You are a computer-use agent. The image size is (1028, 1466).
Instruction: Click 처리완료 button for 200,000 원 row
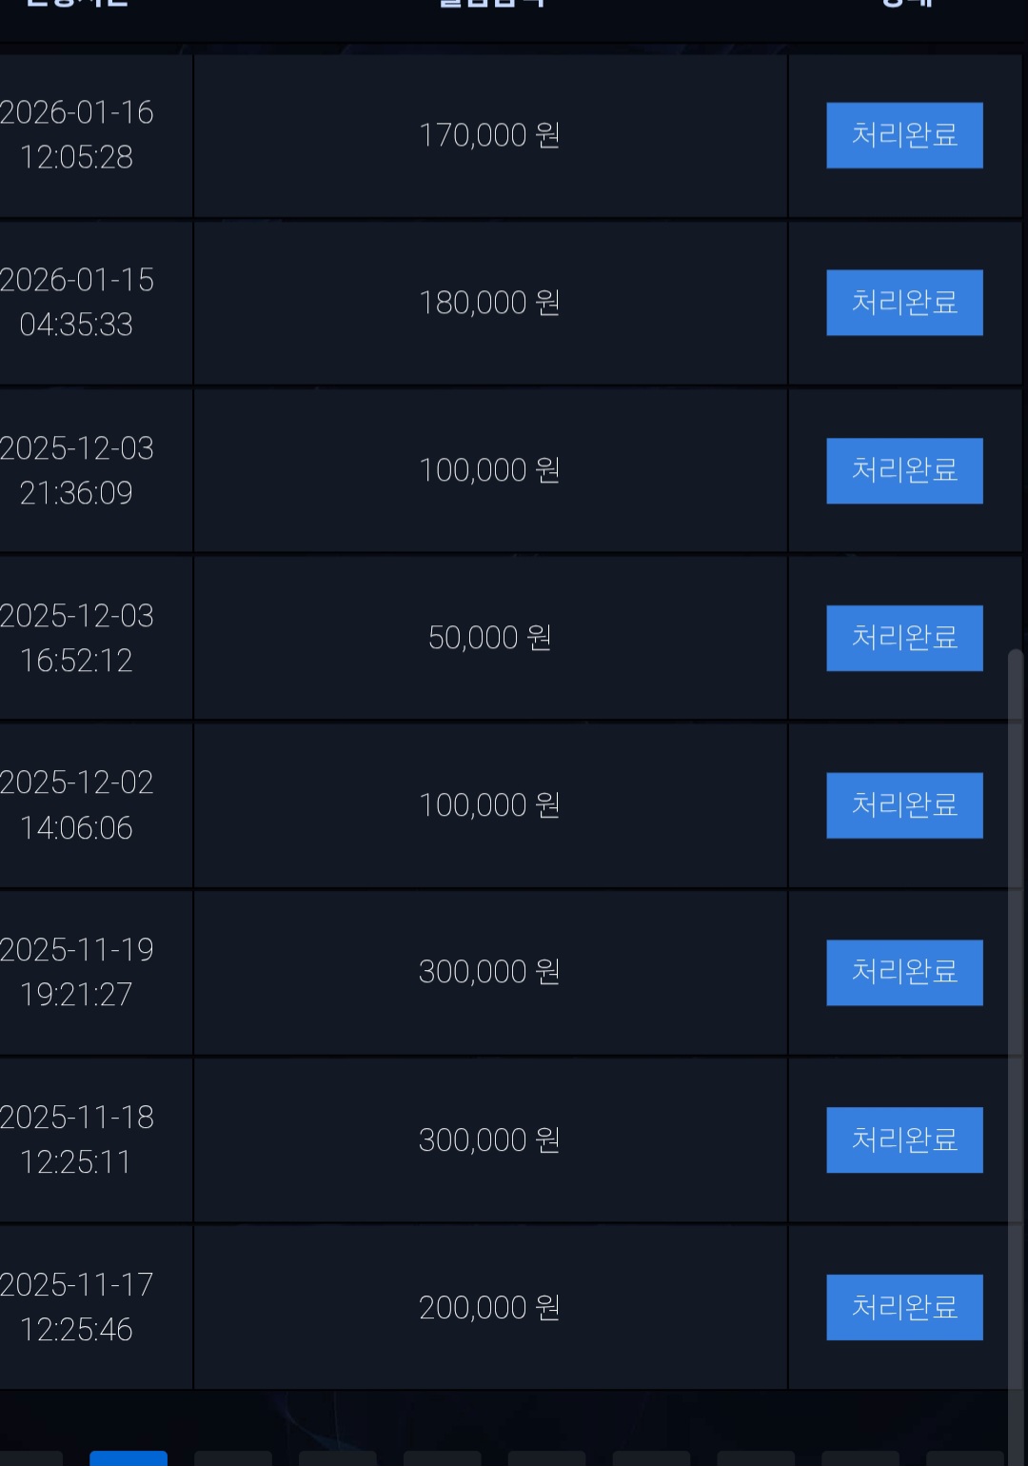904,1307
